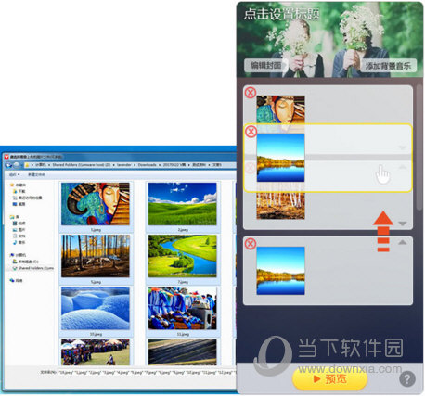Click 新建文件夹 new folder button
This screenshot has width=425, height=396.
36,174
